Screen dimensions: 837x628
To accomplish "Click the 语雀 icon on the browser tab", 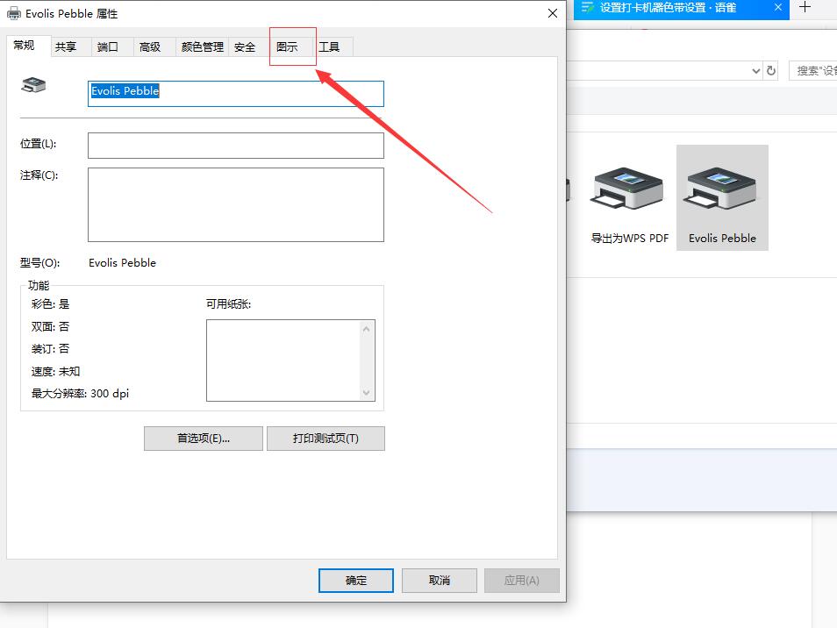I will coord(588,8).
